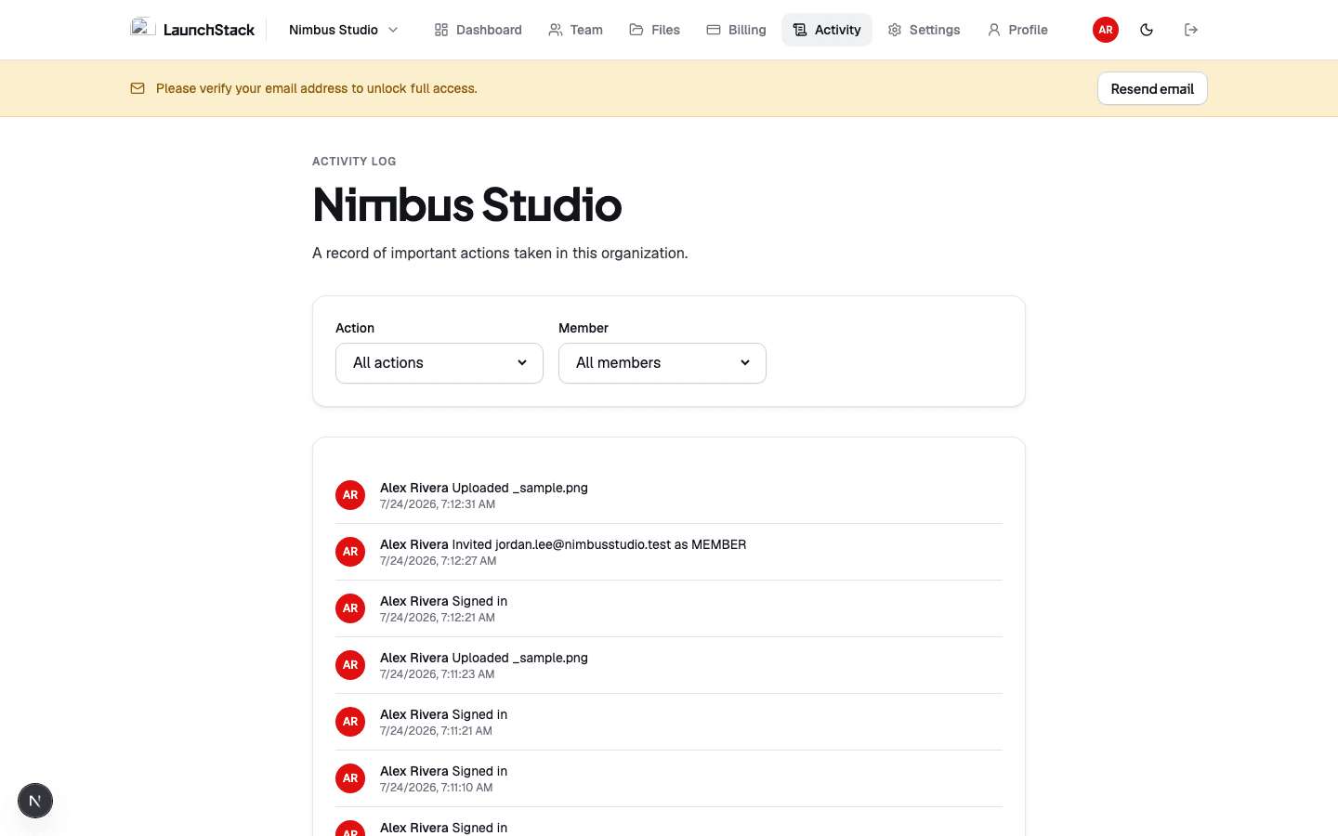Click avatar beside the jordan.lee invitation entry
The image size is (1338, 836).
350,552
